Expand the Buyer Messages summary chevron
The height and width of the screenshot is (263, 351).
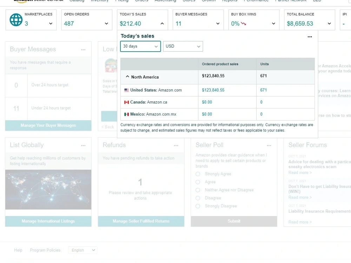coord(218,23)
